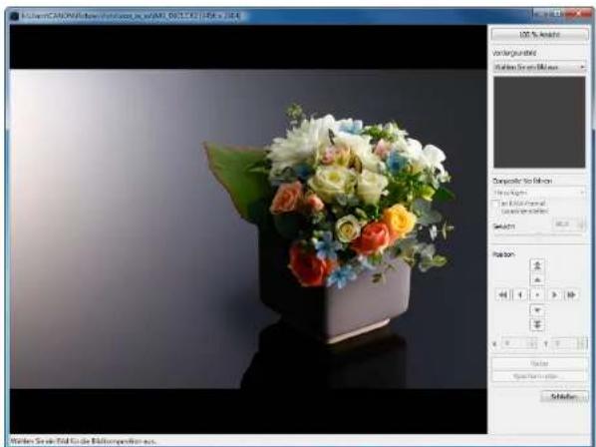This screenshot has width=596, height=447.
Task: Click the 100 % Ansicht button
Action: 540,34
